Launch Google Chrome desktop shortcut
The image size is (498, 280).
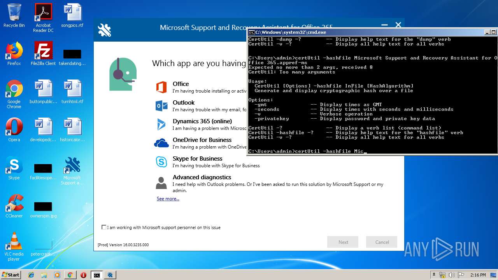(x=14, y=94)
